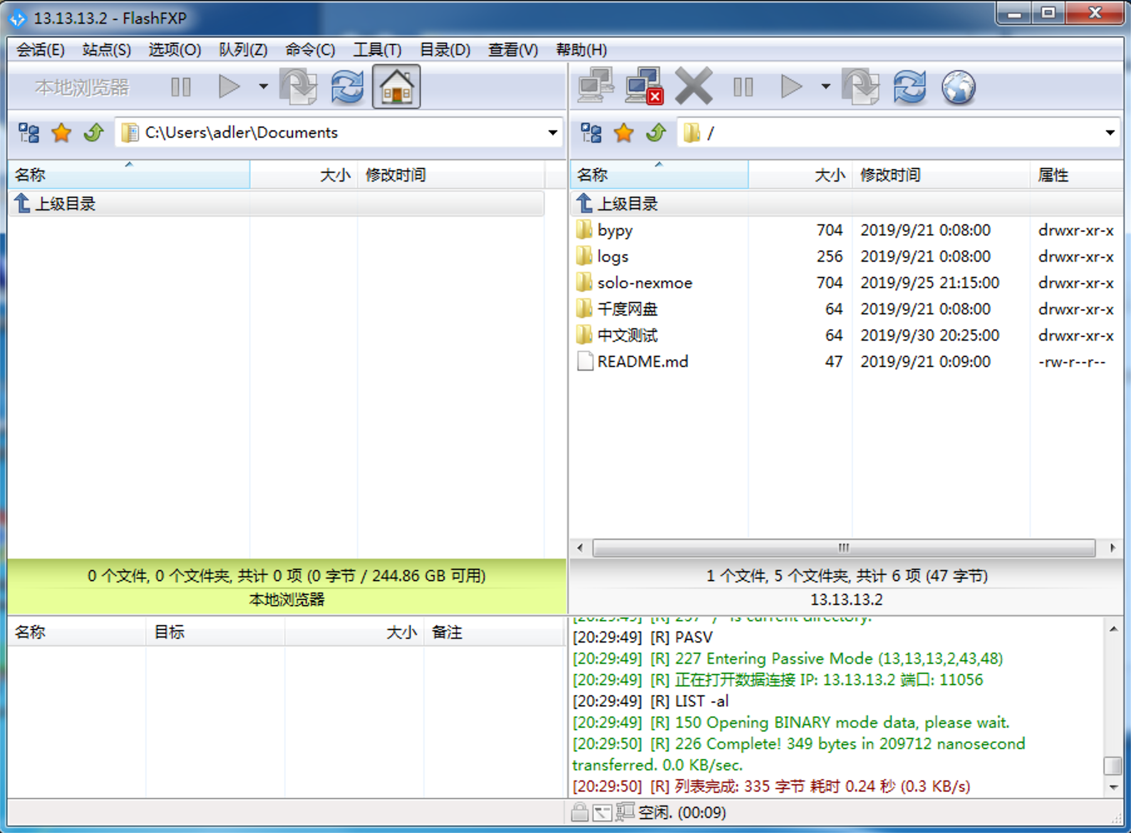
Task: Click remote pane horizontal scrollbar thumb
Action: click(x=844, y=548)
